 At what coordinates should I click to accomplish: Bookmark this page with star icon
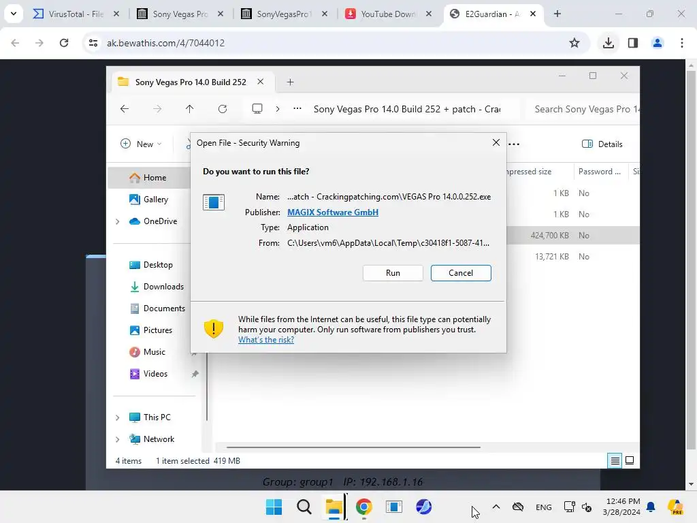coord(574,43)
